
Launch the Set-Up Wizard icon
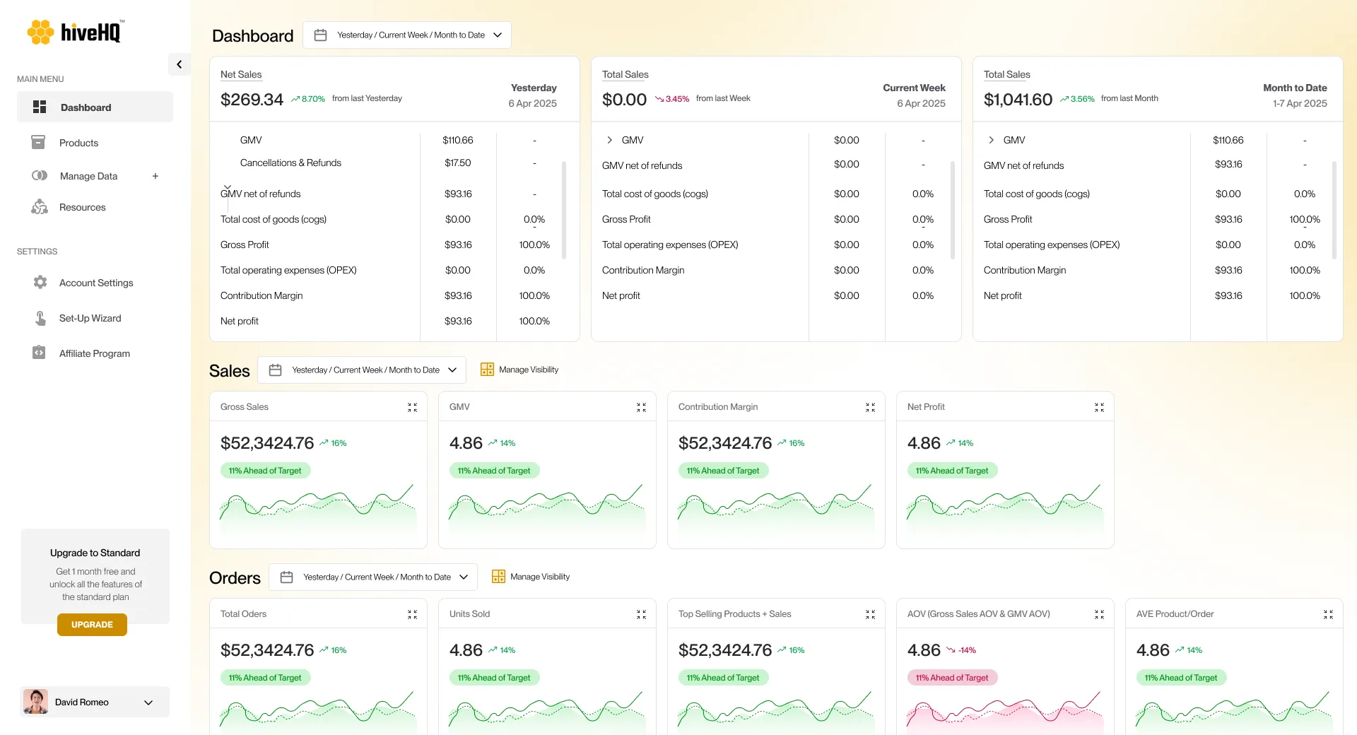40,317
